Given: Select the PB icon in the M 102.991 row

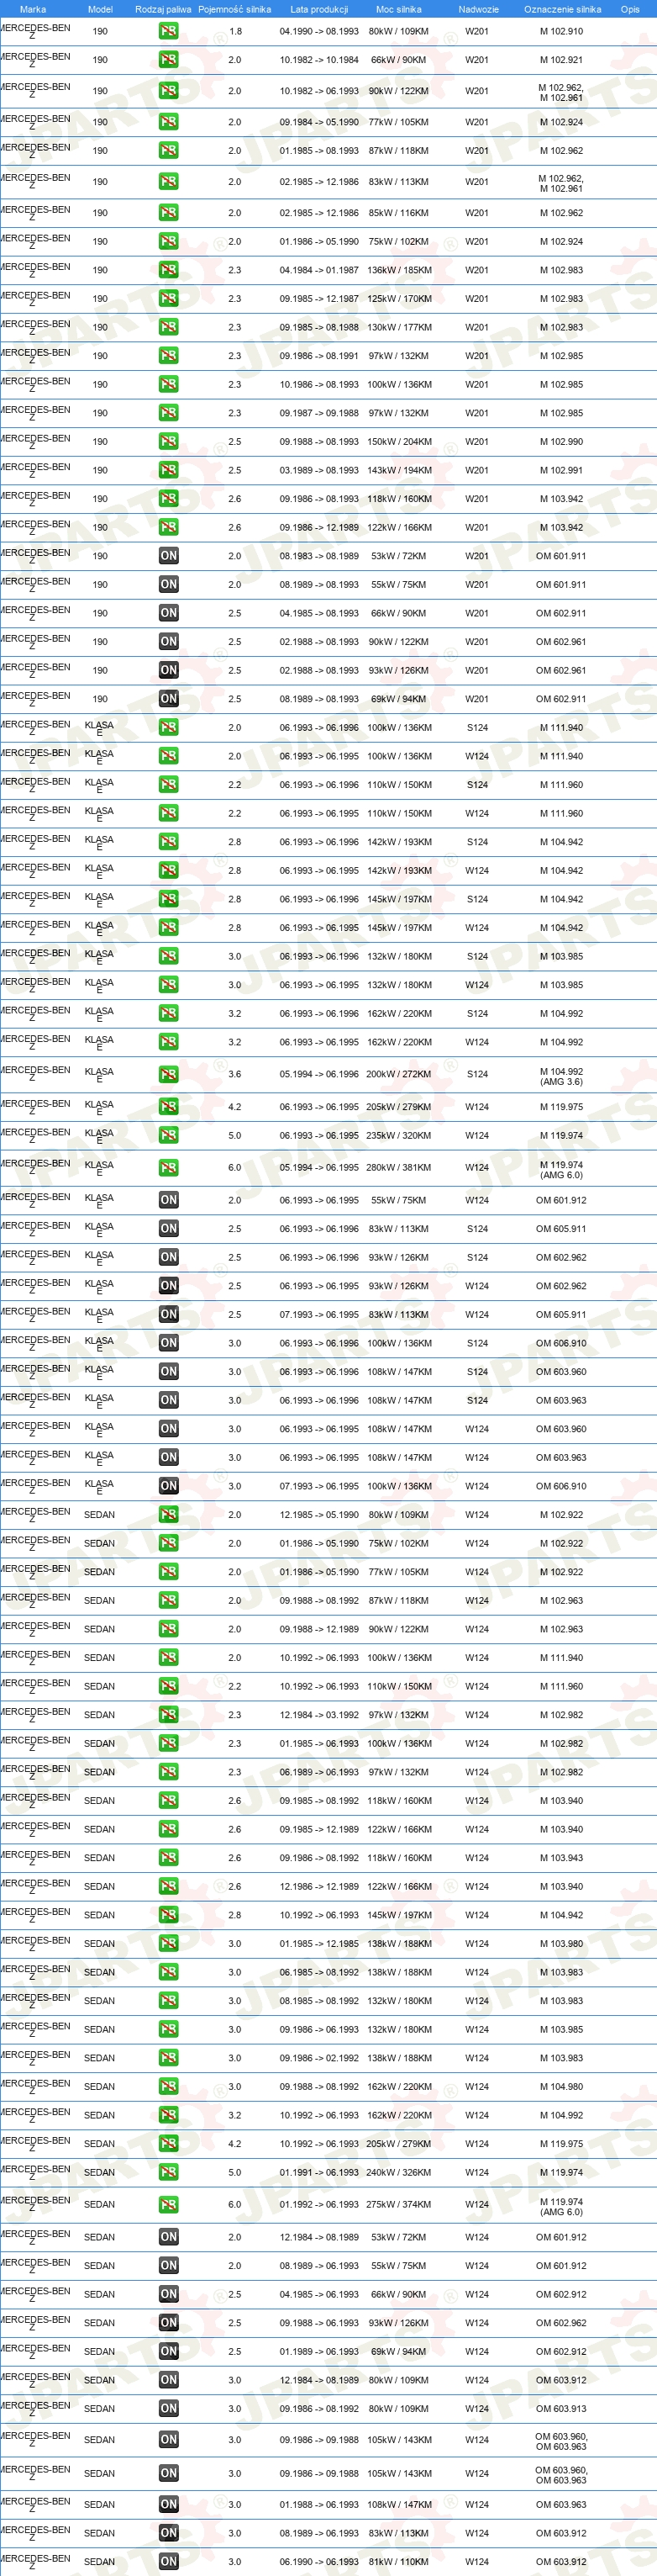Looking at the screenshot, I should 169,470.
